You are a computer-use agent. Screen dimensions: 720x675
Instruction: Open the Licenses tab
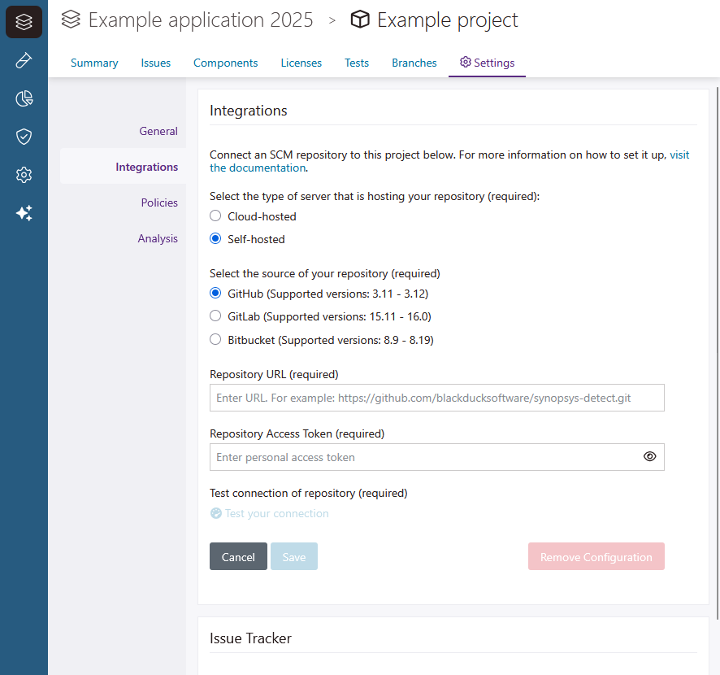click(301, 63)
